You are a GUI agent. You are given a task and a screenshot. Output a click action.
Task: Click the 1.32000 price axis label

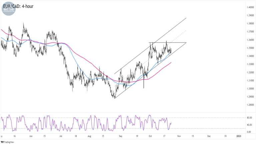250,72
